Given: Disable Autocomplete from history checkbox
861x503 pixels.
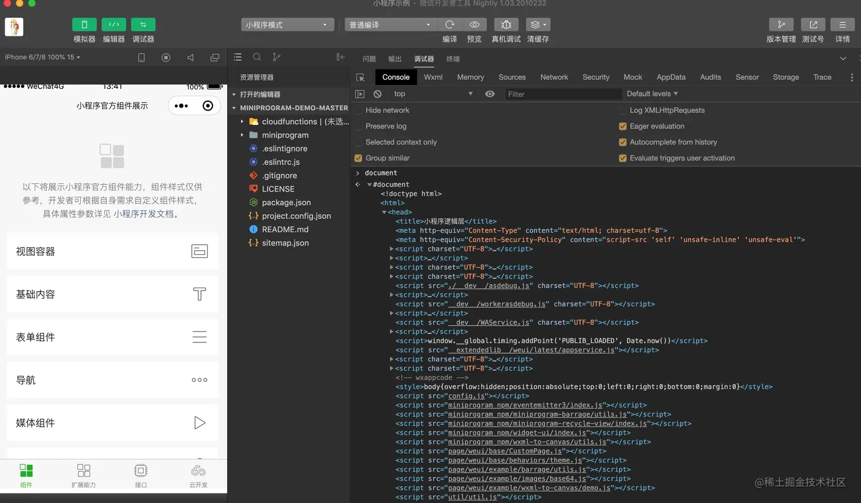Looking at the screenshot, I should (x=622, y=142).
